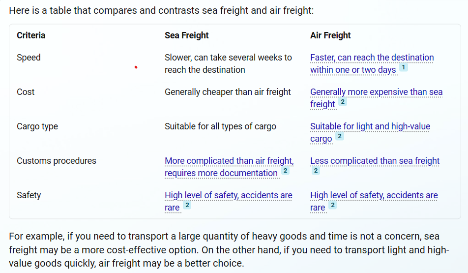Open 'Suitable for light and high-value cargo' link
The height and width of the screenshot is (273, 468).
pos(370,126)
